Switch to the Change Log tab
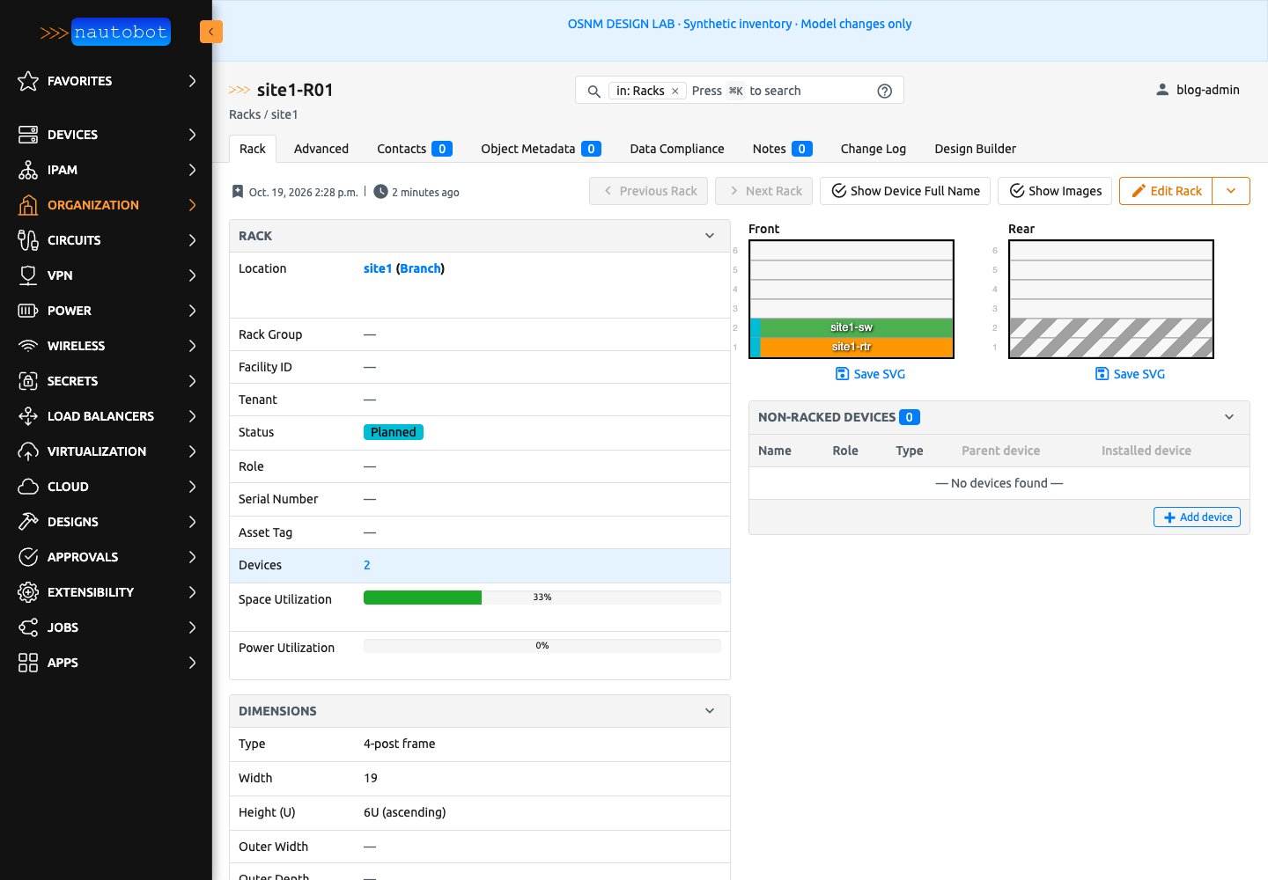The image size is (1268, 880). pyautogui.click(x=874, y=149)
